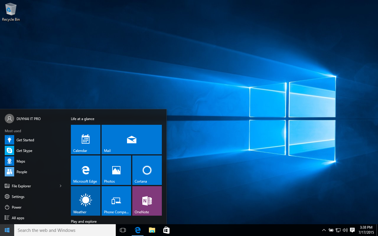Click the Windows Start button
The width and height of the screenshot is (378, 236).
7,230
